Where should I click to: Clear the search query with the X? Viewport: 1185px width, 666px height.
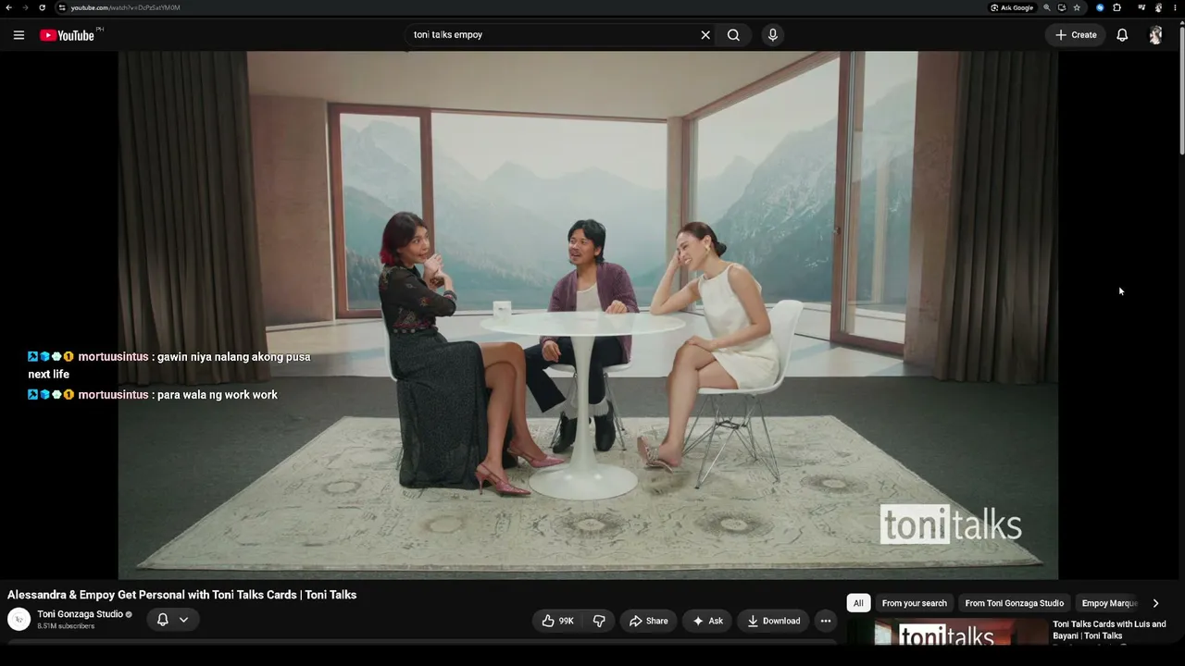click(705, 35)
